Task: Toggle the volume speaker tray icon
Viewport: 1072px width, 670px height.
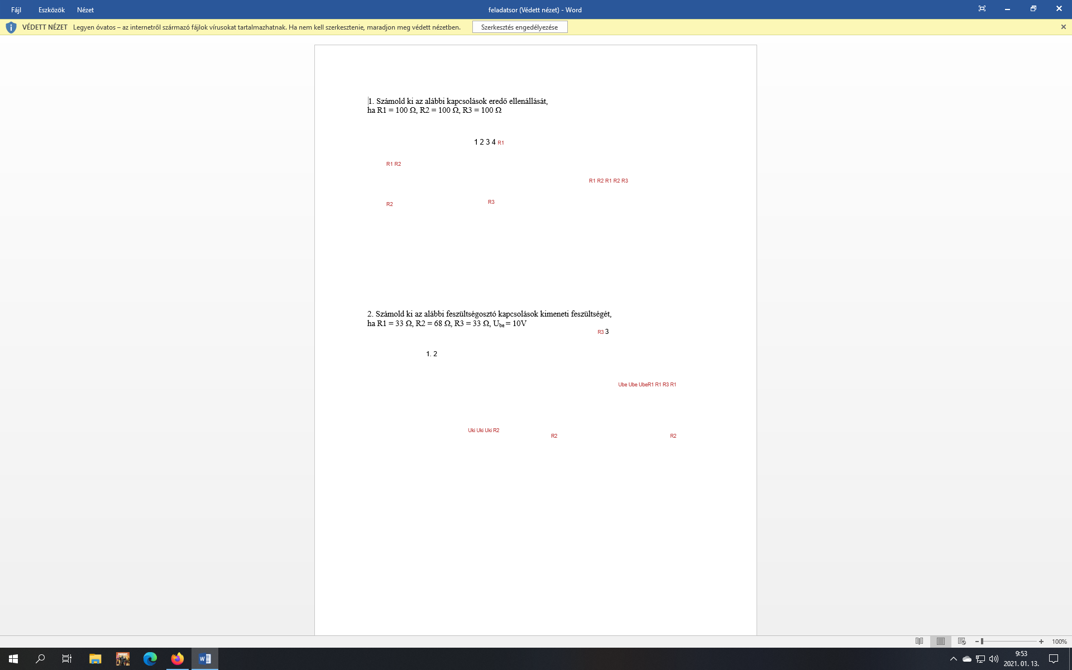Action: click(993, 659)
